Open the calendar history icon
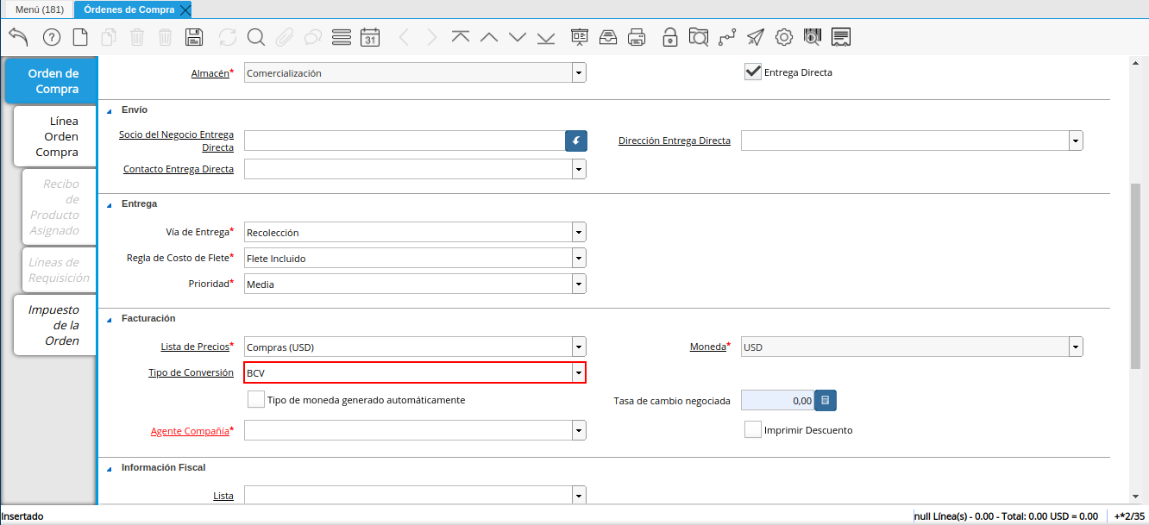The height and width of the screenshot is (525, 1149). 370,37
